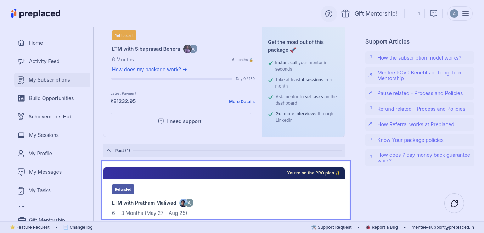
Task: Click "How does my package work?" link
Action: (150, 70)
